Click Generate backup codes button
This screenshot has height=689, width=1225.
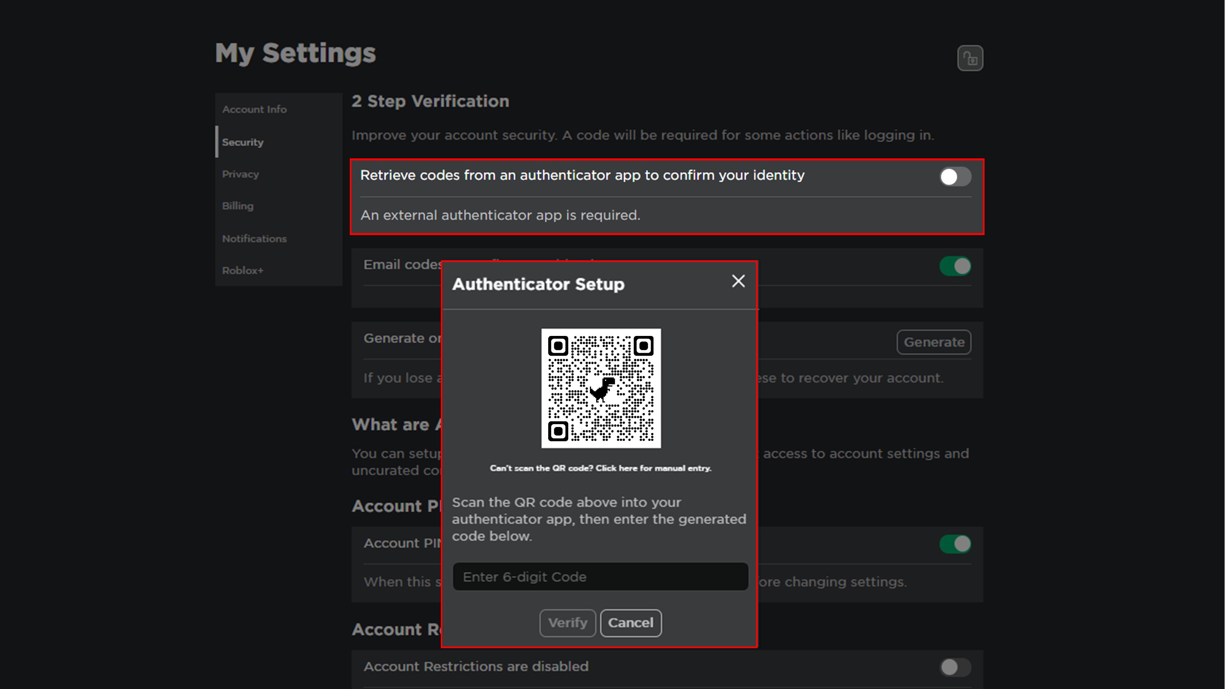(x=933, y=342)
